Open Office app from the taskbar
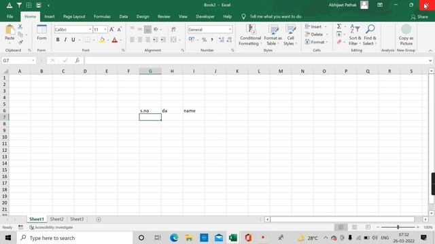This screenshot has height=244, width=435. click(x=248, y=238)
